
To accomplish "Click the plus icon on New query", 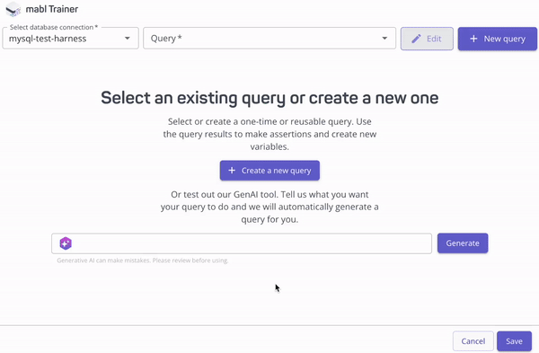I will pos(473,39).
